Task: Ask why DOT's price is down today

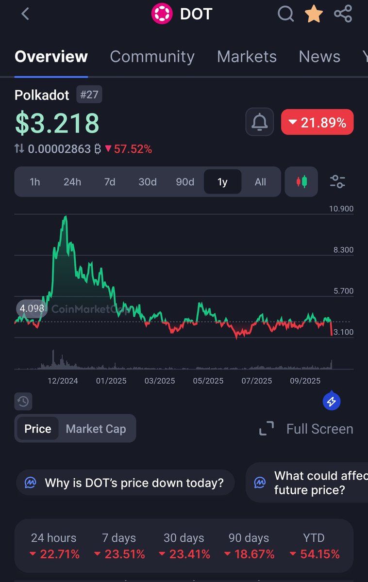Action: pyautogui.click(x=125, y=483)
